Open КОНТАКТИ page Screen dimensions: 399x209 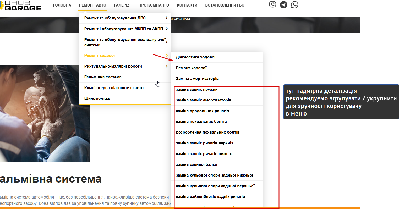187,5
